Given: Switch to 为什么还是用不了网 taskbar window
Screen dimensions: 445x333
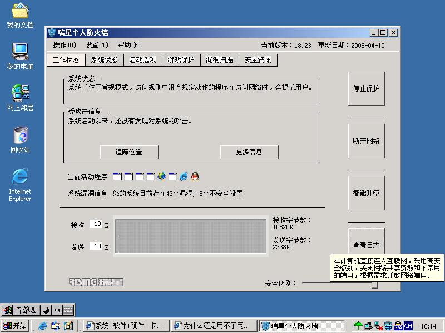Looking at the screenshot, I should 214,326.
